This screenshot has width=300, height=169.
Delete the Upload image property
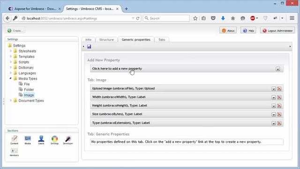pos(279,89)
